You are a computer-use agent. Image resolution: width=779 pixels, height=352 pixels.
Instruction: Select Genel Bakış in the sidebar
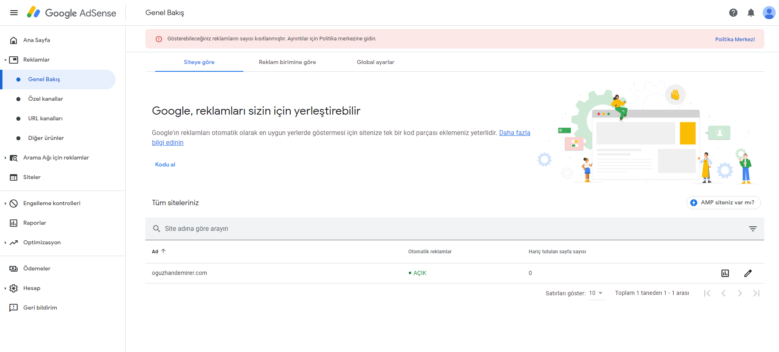pos(59,80)
